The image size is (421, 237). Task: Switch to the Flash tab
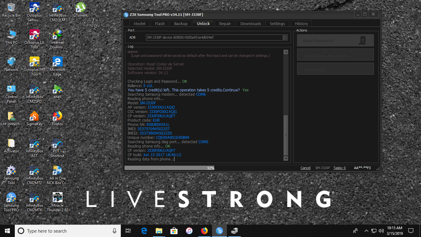160,24
